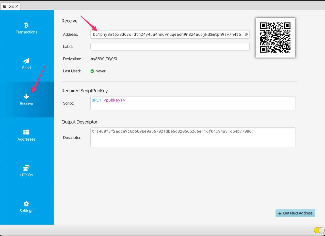Focus the empty Label input field

(x=170, y=47)
